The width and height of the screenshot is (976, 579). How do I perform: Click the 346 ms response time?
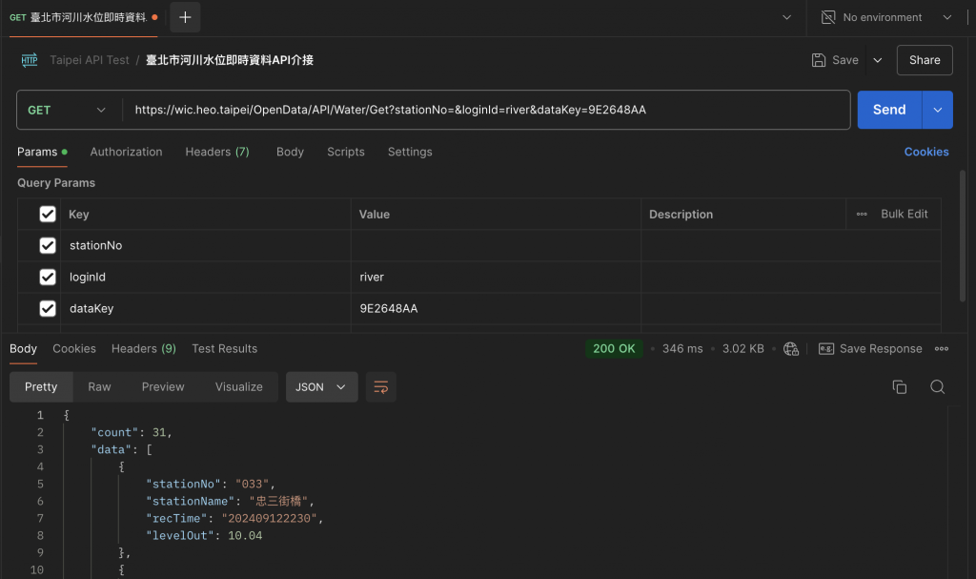pyautogui.click(x=682, y=348)
